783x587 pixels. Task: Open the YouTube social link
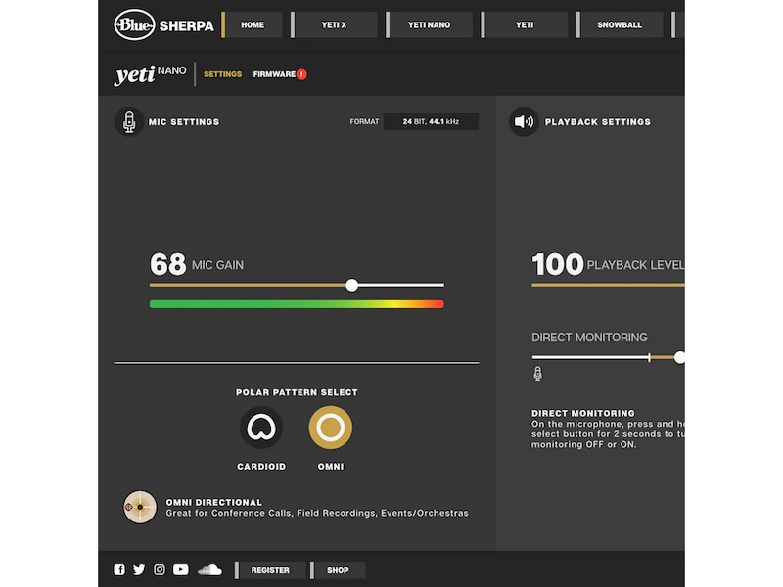[181, 570]
